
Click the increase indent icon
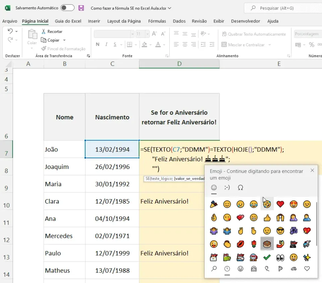tap(212, 44)
